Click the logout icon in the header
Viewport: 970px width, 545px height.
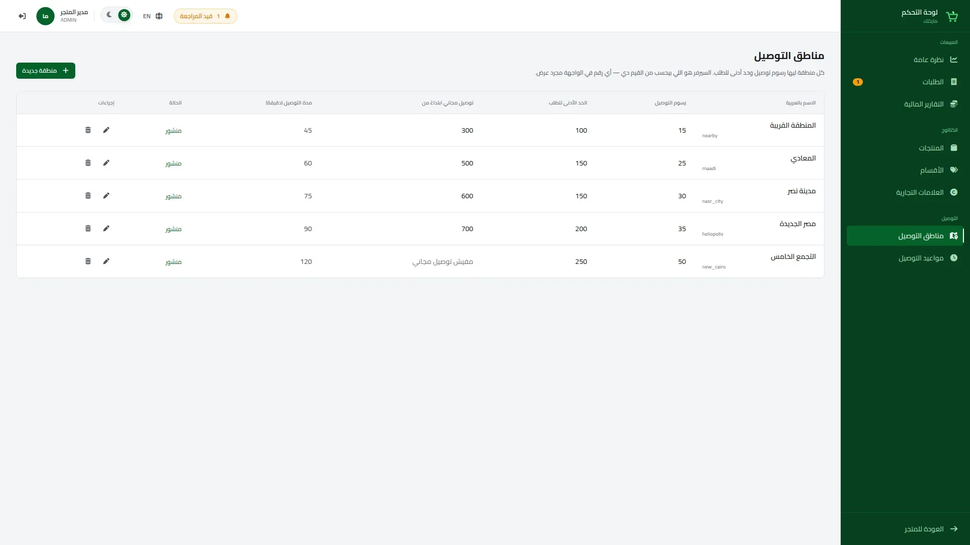(22, 16)
